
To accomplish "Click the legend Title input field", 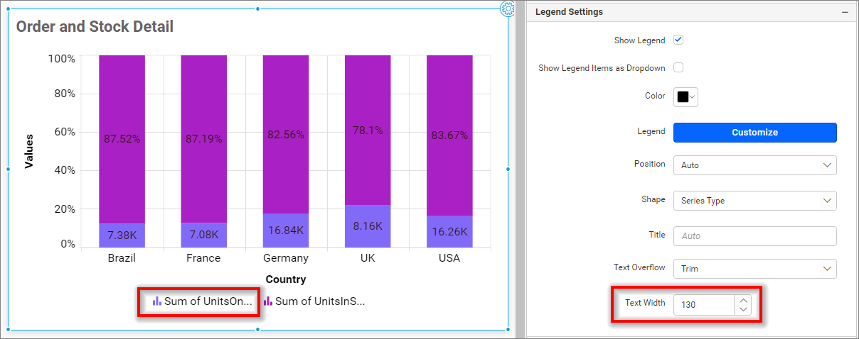I will 755,236.
